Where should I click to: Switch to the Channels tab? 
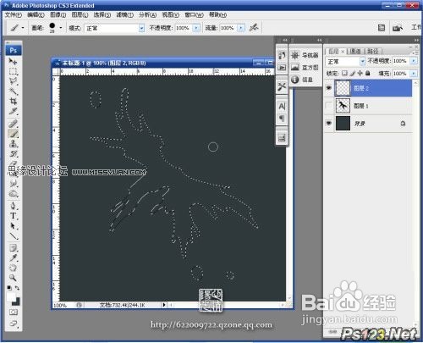pyautogui.click(x=355, y=51)
